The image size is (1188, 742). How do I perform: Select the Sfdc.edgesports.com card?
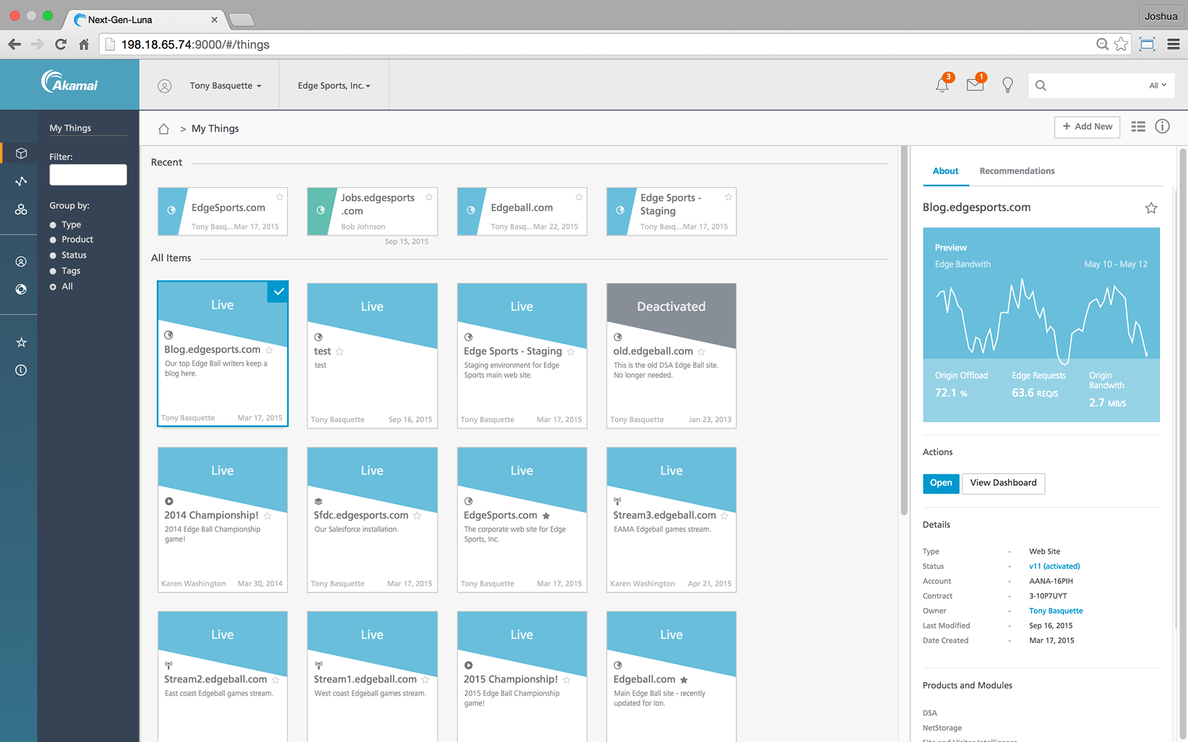[x=372, y=520]
